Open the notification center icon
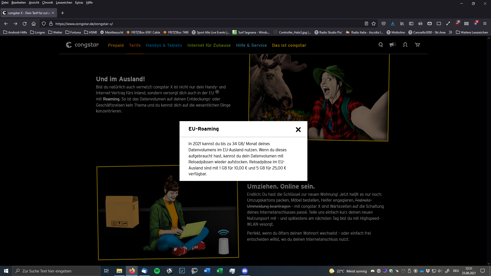This screenshot has height=276, width=491. click(x=483, y=271)
